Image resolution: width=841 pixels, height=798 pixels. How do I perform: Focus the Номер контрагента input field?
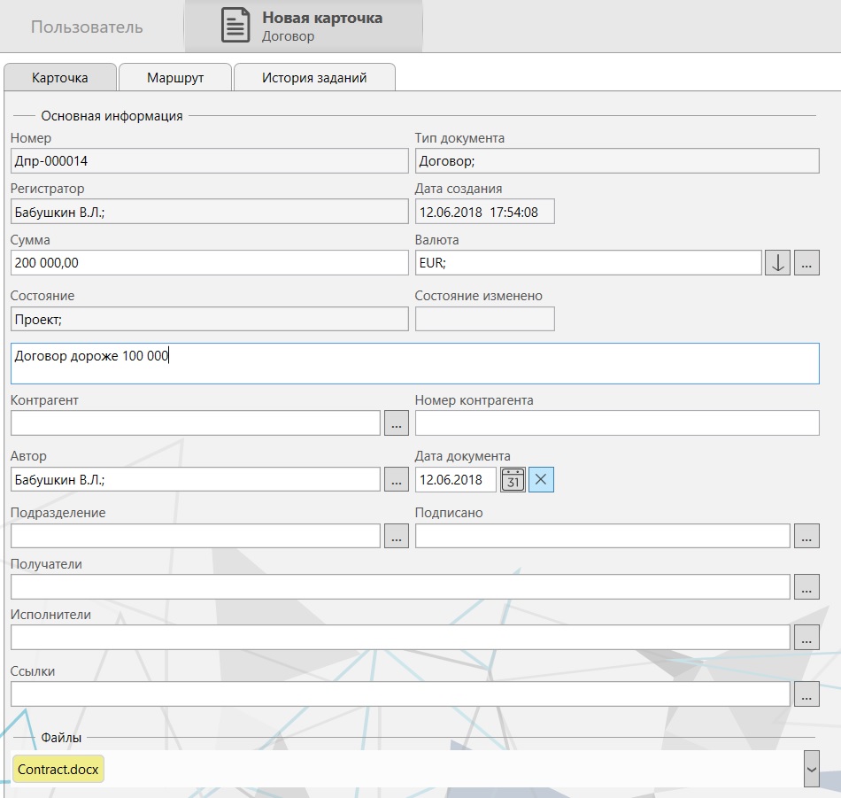tap(617, 423)
